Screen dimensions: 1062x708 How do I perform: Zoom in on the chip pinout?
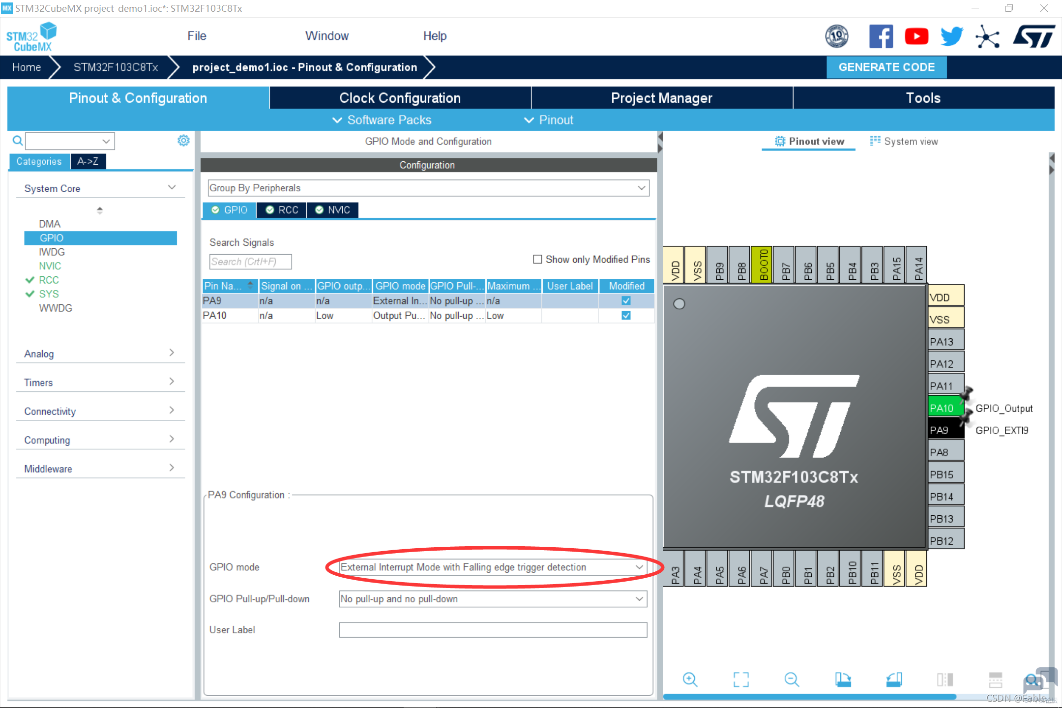tap(690, 679)
